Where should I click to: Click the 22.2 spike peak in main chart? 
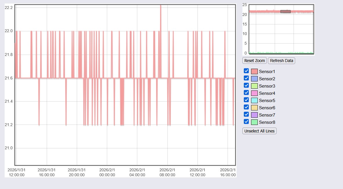point(160,6)
